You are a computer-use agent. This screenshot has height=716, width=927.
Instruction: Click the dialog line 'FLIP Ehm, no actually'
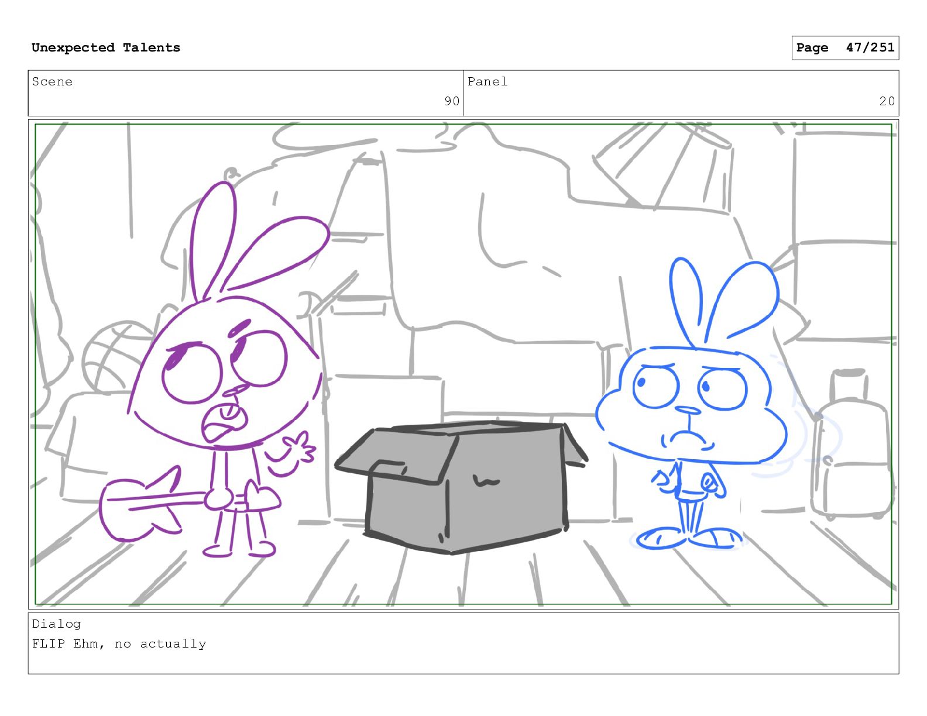119,644
